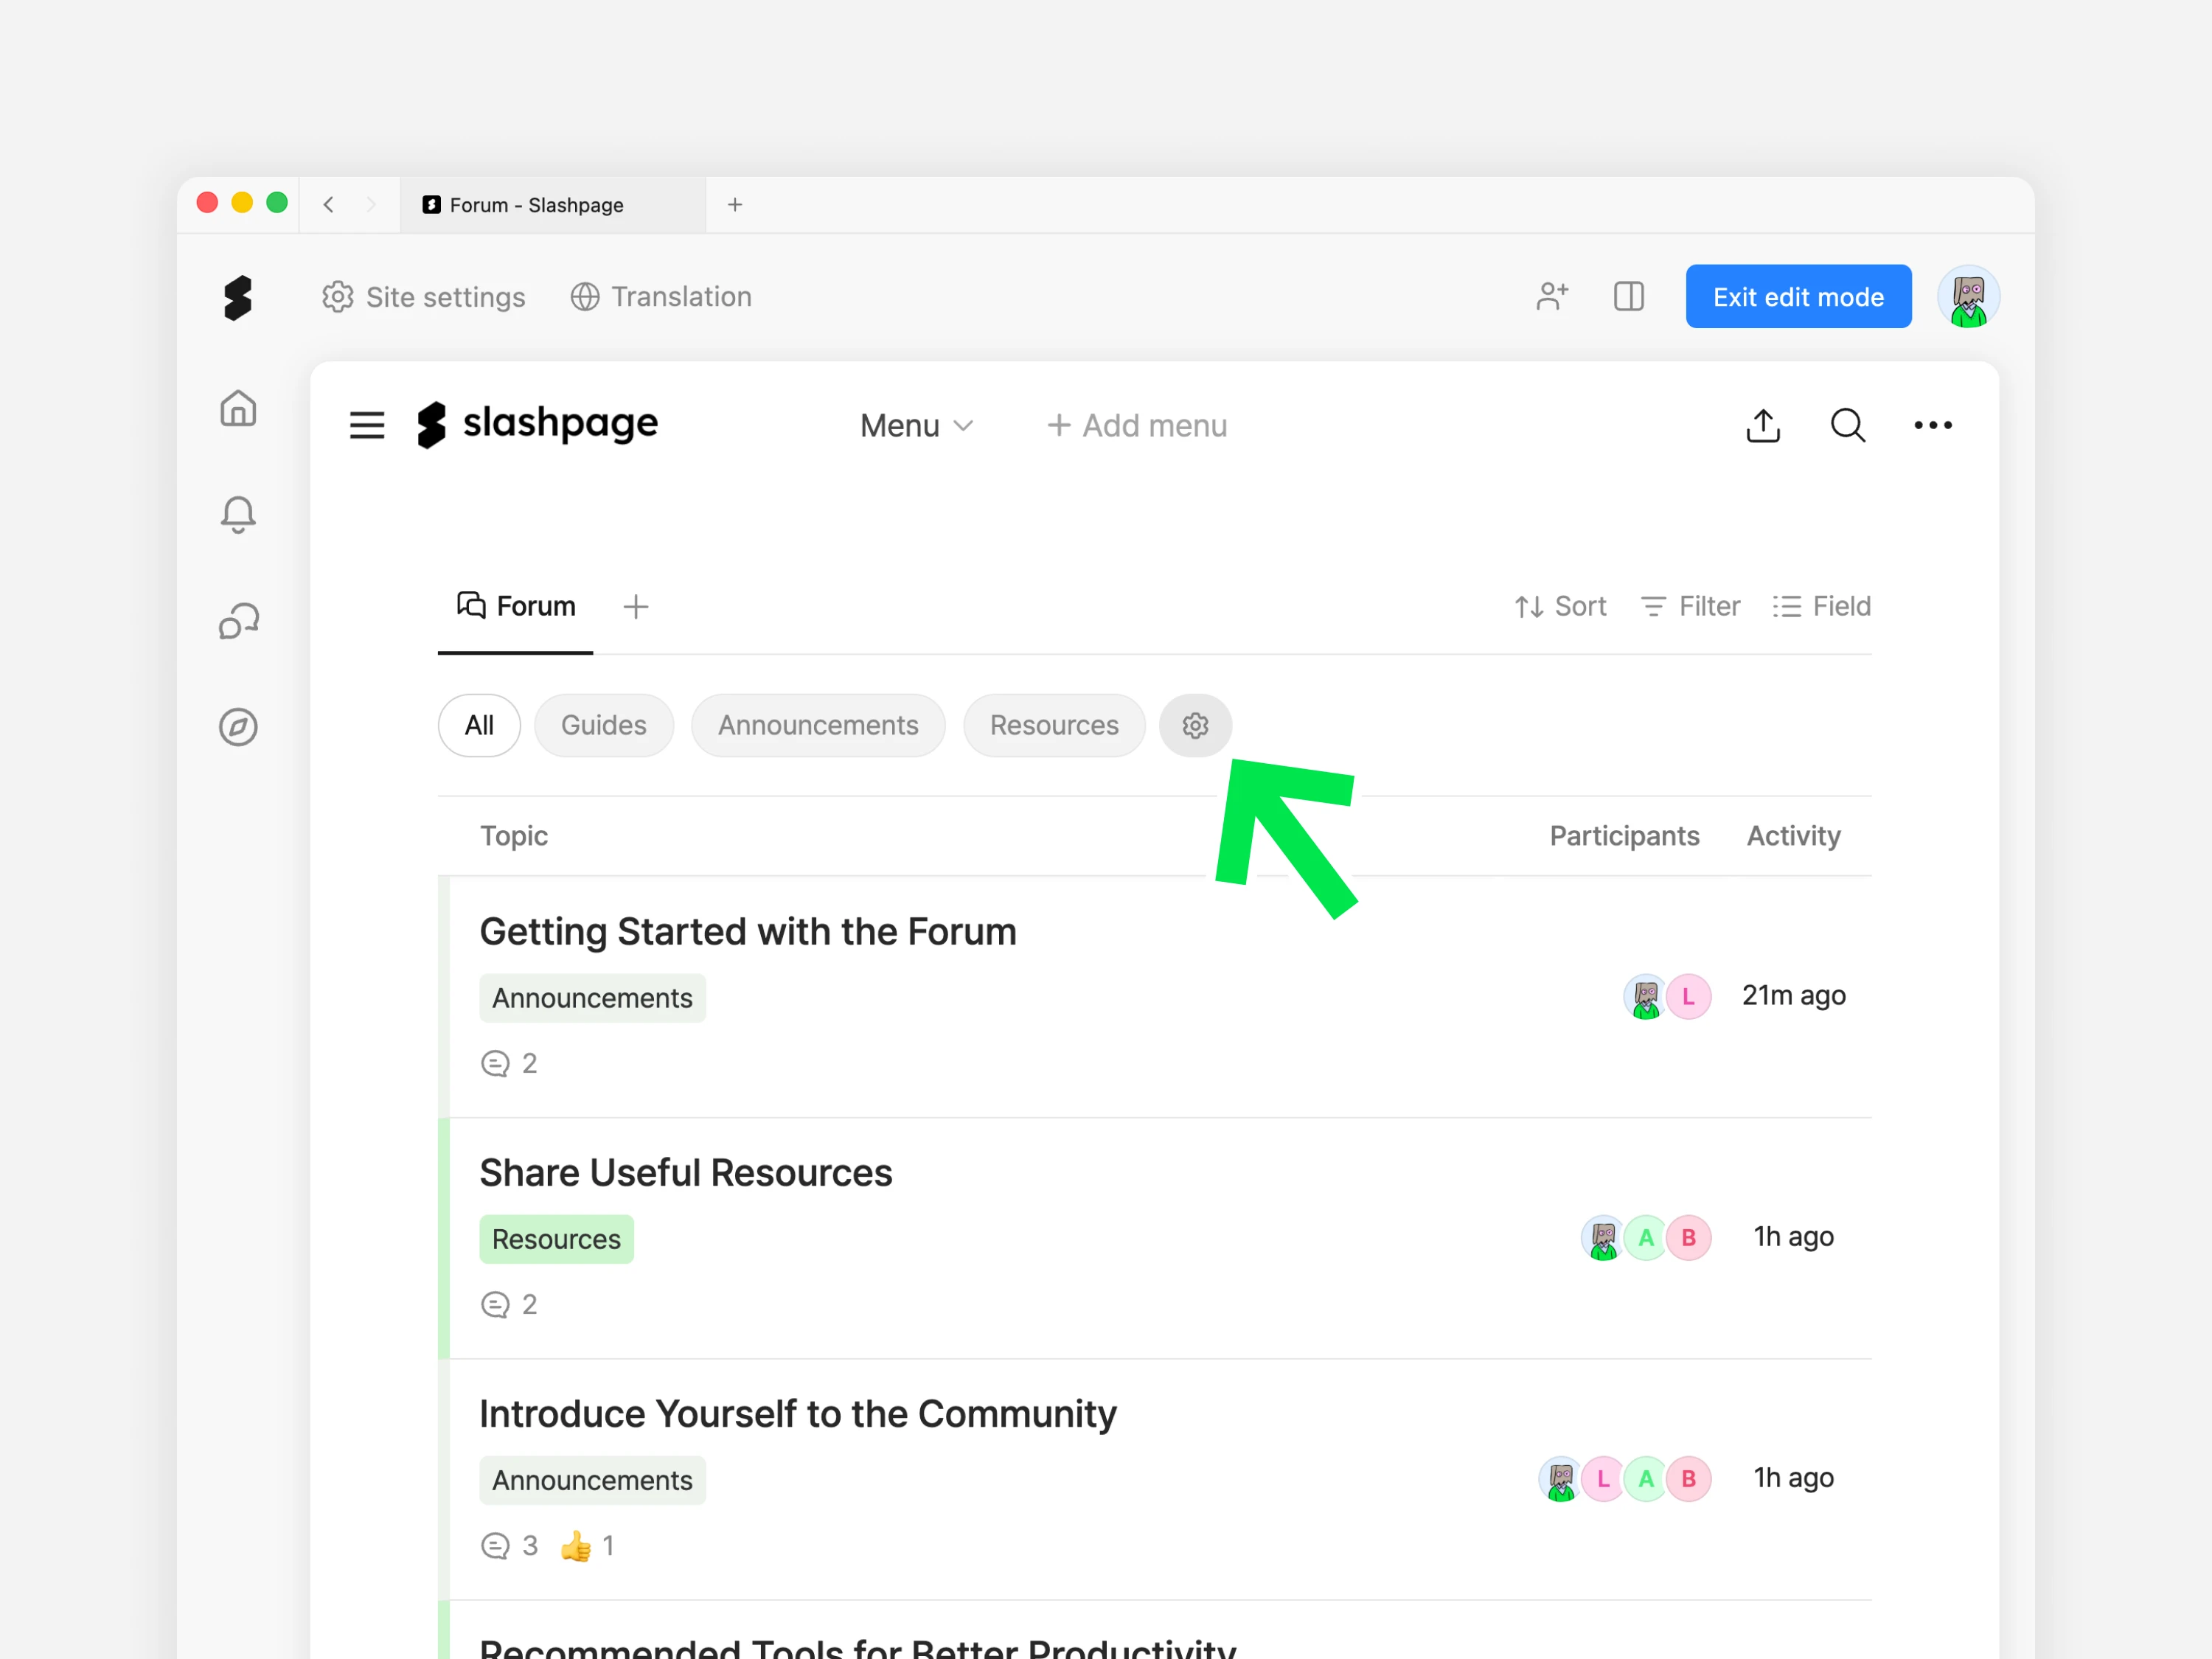
Task: Click the invite member icon
Action: [x=1551, y=297]
